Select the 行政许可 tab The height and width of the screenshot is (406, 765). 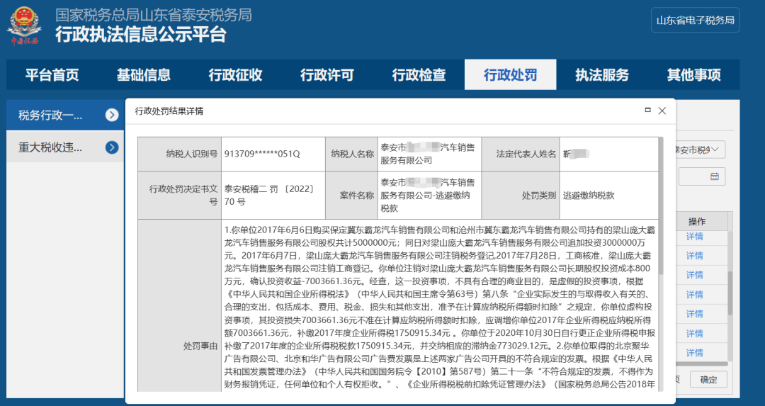pos(327,74)
